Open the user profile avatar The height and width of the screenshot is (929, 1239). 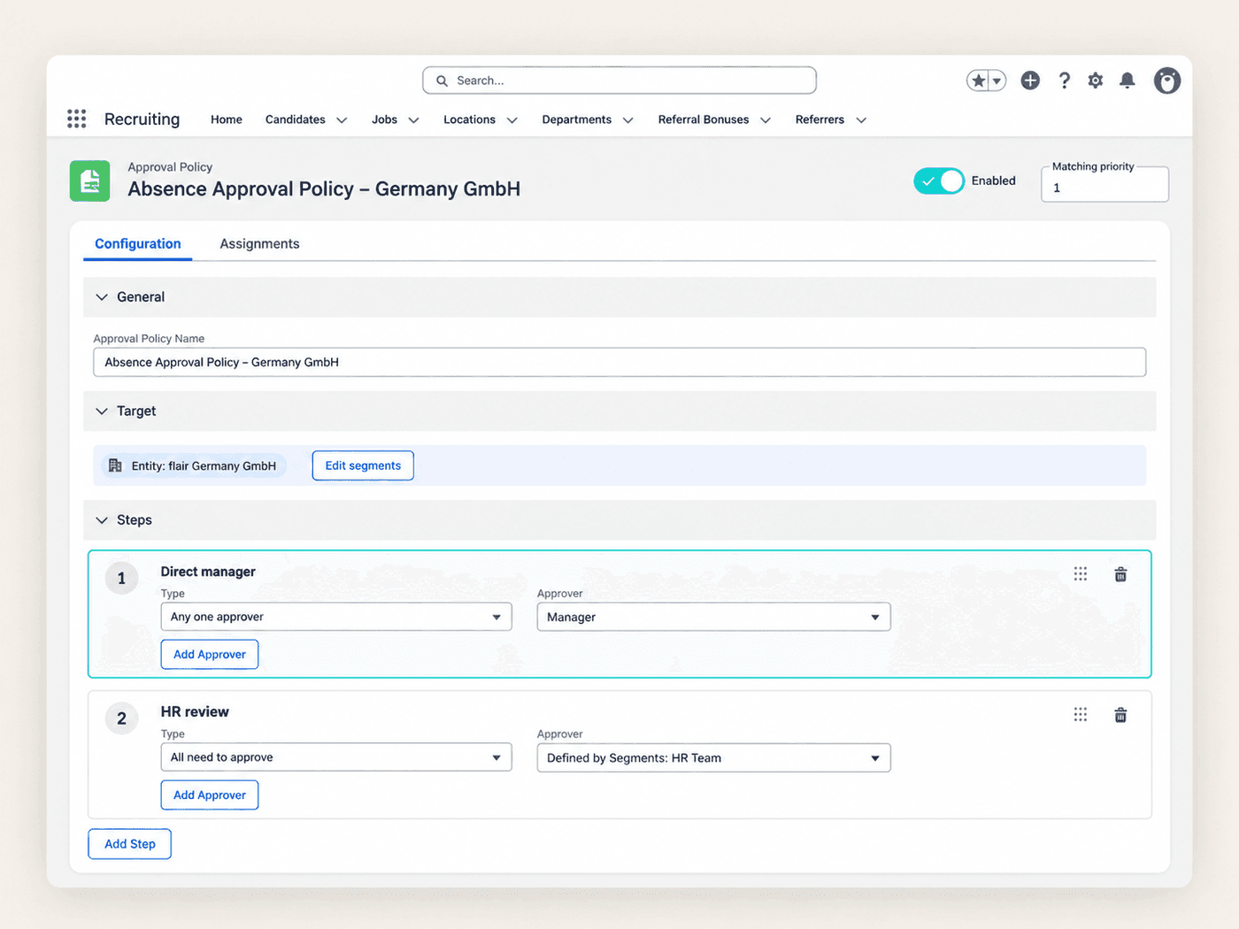1167,81
